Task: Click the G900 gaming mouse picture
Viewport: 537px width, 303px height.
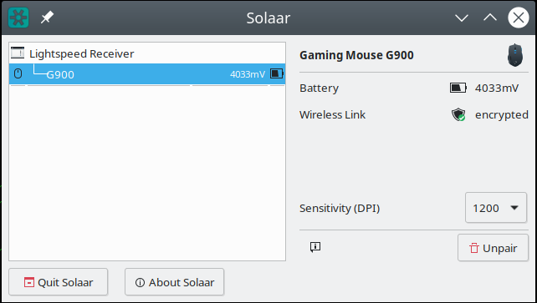Action: pos(515,54)
